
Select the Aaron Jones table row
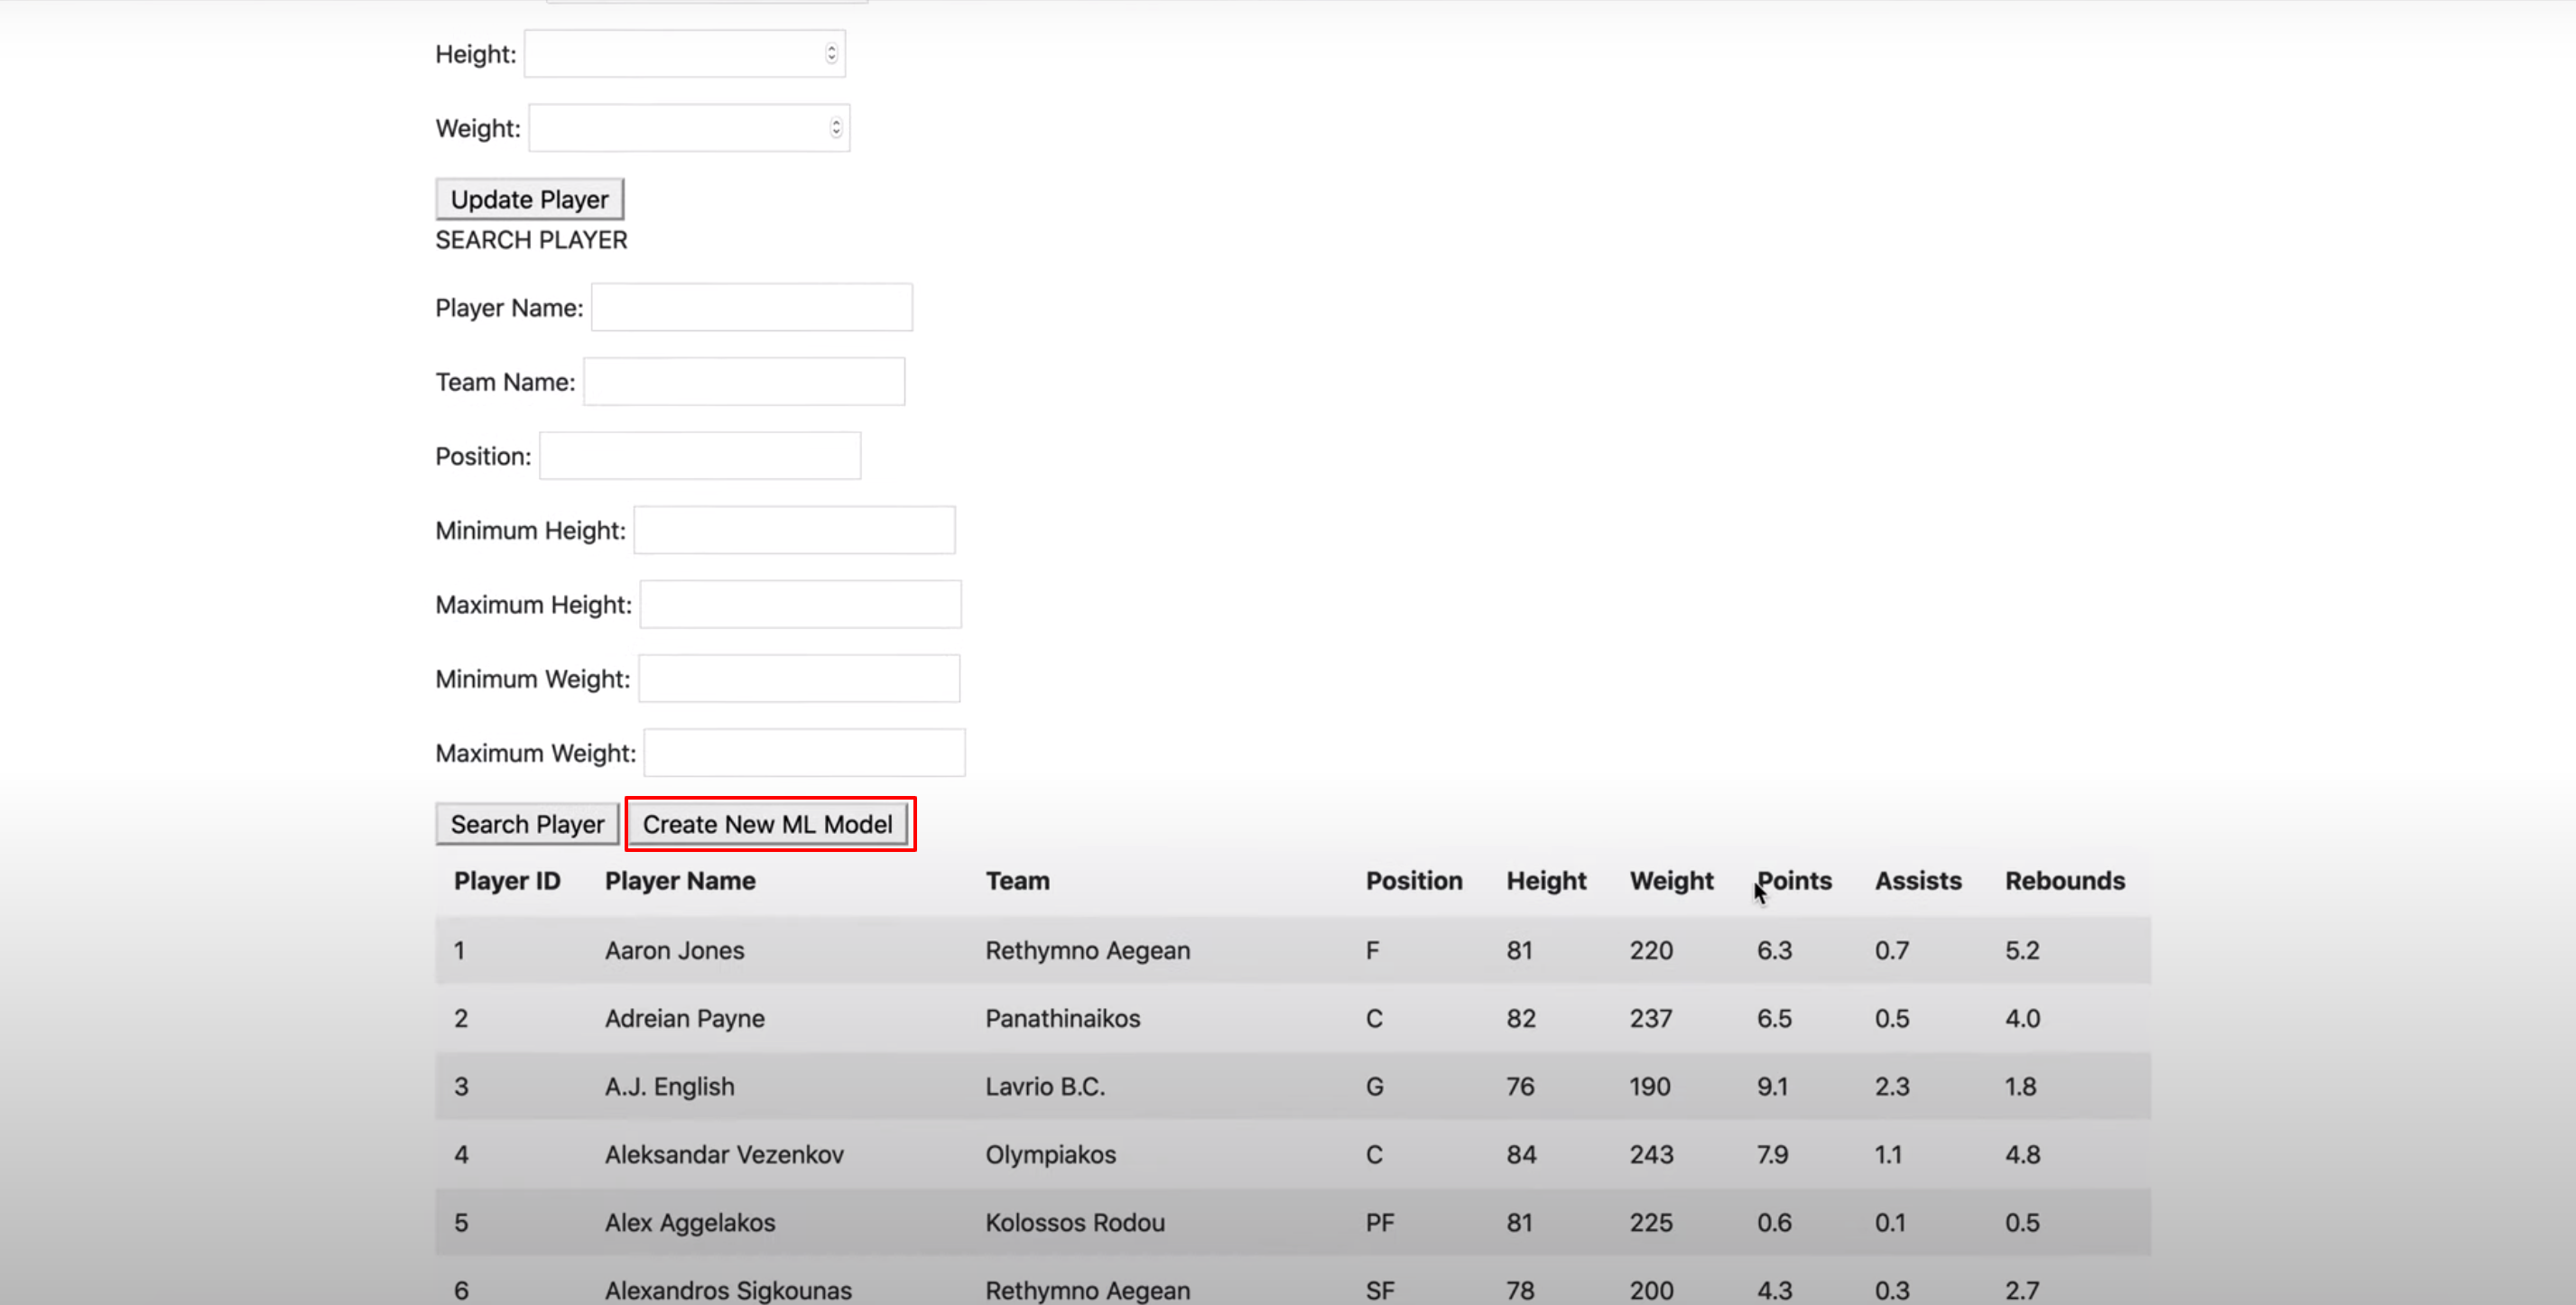tap(674, 950)
